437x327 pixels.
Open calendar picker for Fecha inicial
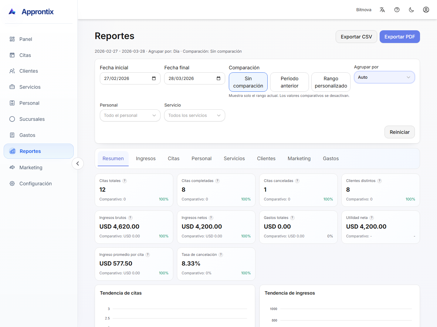click(154, 78)
